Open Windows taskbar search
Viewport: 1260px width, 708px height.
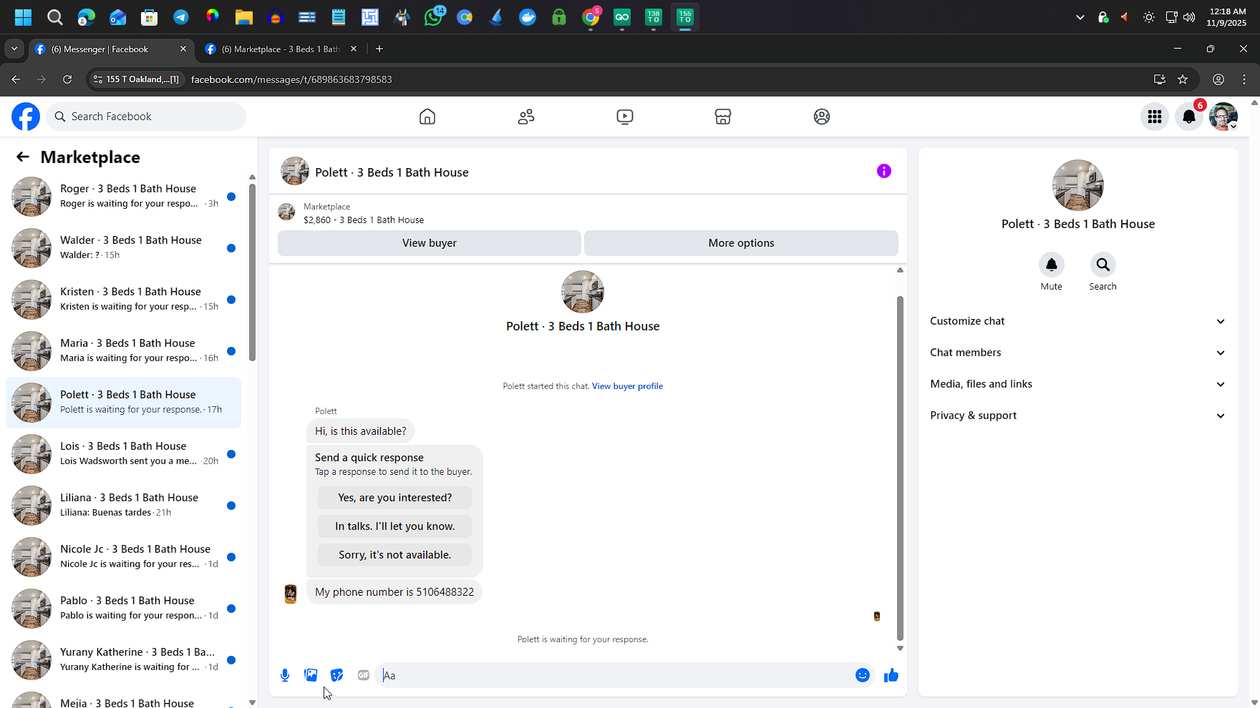coord(55,17)
